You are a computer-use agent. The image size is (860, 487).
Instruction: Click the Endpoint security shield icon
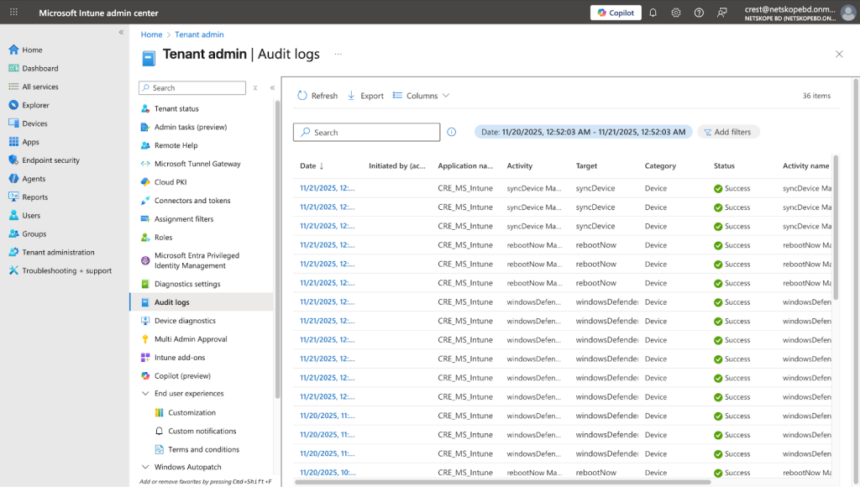[13, 160]
